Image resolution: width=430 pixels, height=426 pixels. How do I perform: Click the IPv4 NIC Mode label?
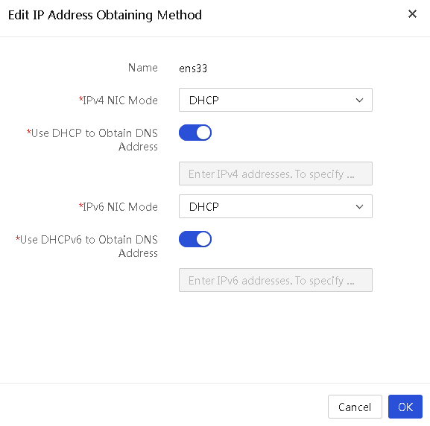point(118,100)
